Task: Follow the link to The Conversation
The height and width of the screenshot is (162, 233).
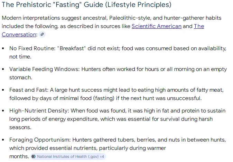Action: click(19, 35)
